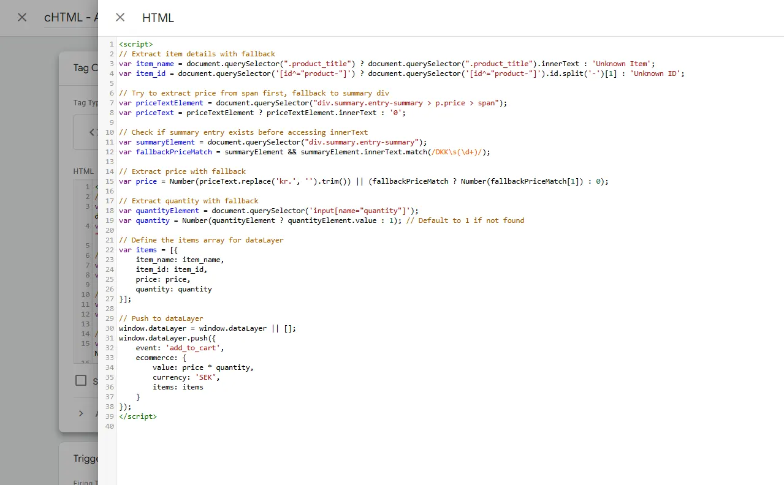Click the 'value: price * quantity,' line

(203, 367)
